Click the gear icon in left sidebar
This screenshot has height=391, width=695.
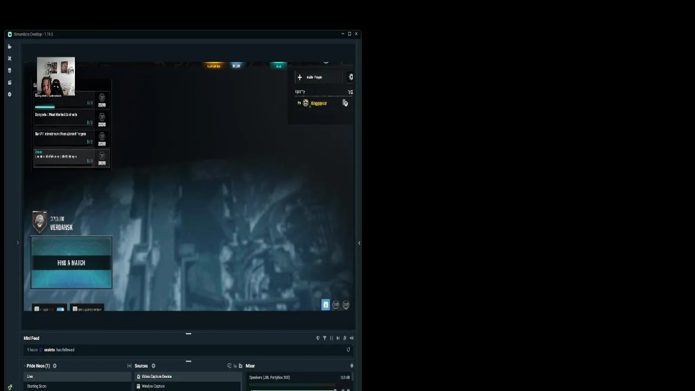click(x=9, y=94)
